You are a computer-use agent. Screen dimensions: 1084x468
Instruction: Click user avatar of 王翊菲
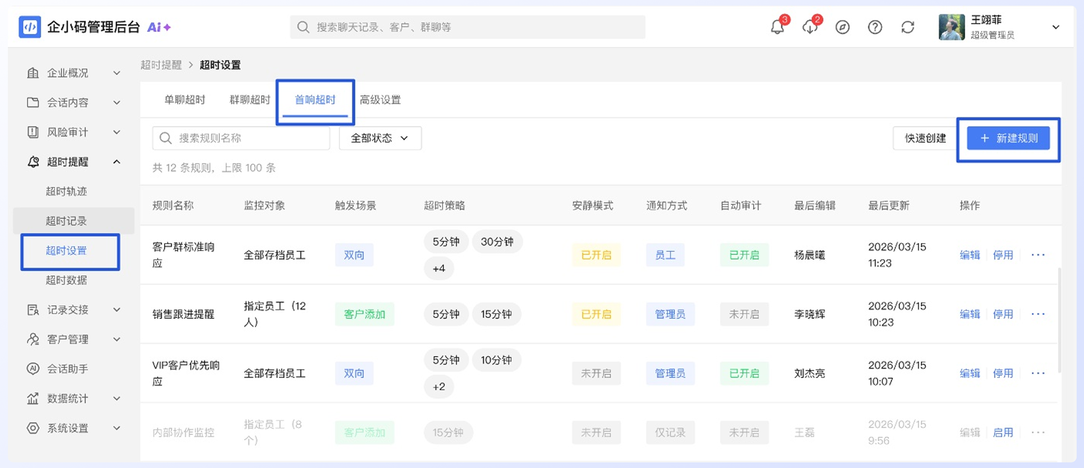click(x=951, y=27)
